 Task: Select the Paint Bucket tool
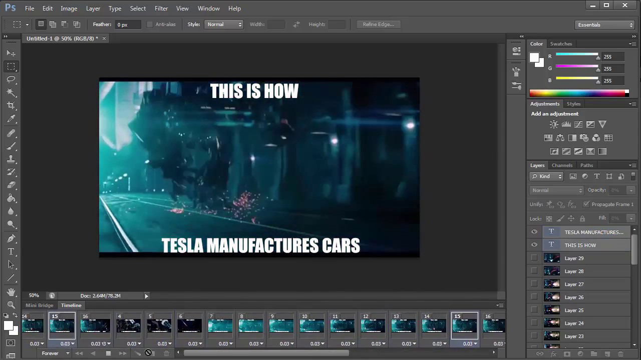click(x=11, y=198)
